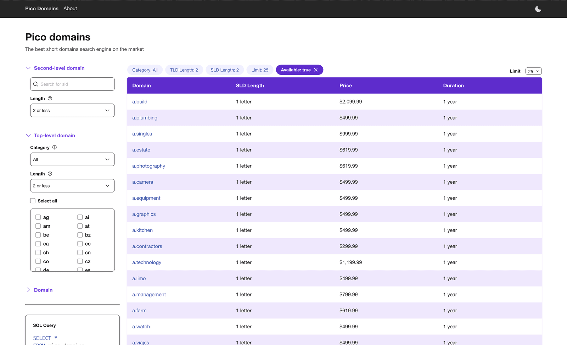567x345 pixels.
Task: Click the Limit: 25 filter chip
Action: [260, 70]
